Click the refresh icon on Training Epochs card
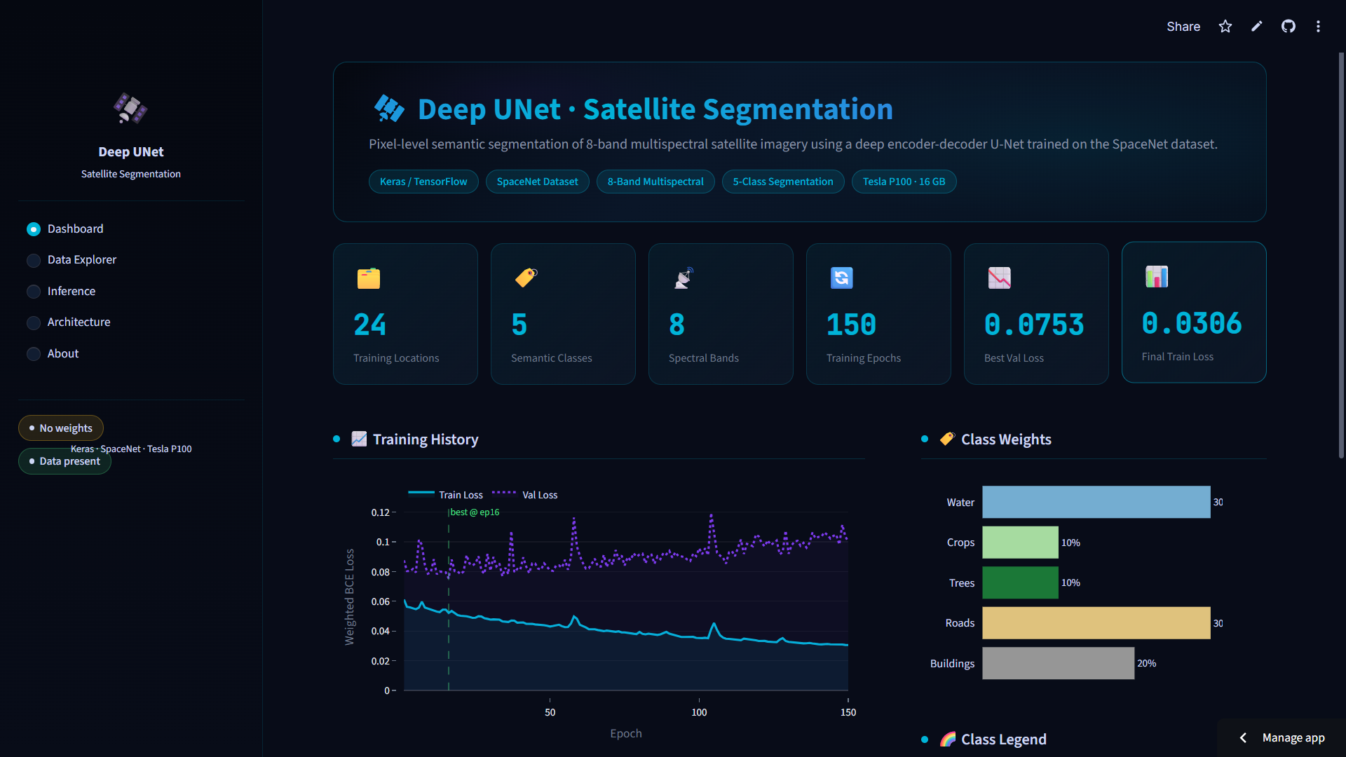Viewport: 1346px width, 757px height. tap(842, 278)
